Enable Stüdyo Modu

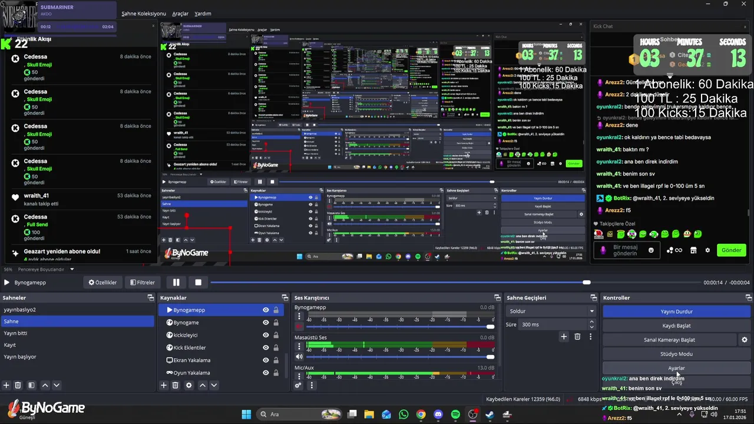676,354
